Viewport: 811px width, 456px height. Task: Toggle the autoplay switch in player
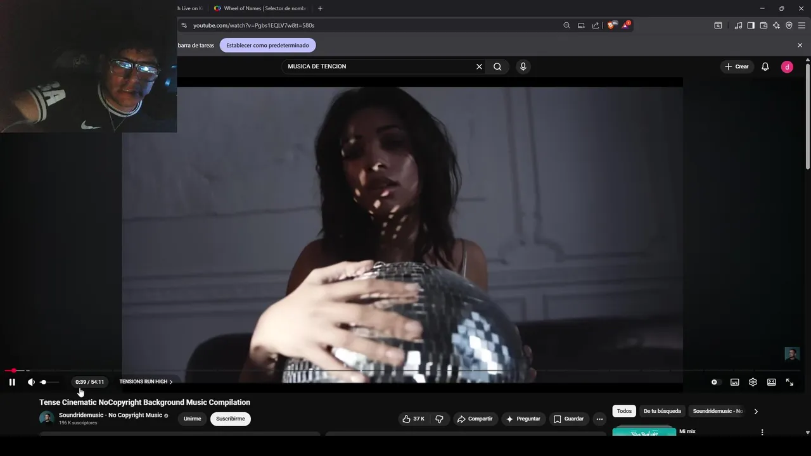(716, 382)
